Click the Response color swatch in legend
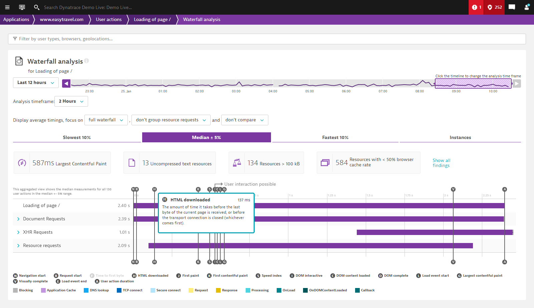Image resolution: width=534 pixels, height=308 pixels. [218, 290]
